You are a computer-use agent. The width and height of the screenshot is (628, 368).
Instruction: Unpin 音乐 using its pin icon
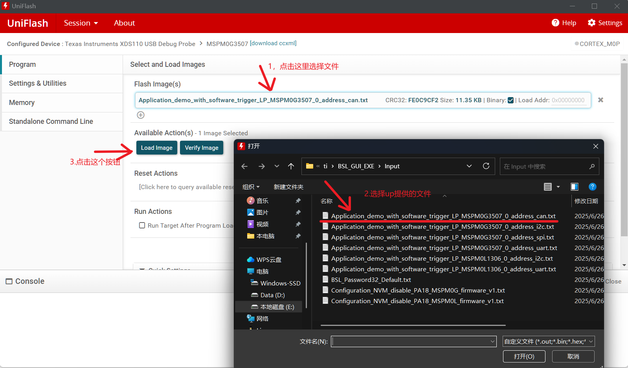tap(298, 201)
